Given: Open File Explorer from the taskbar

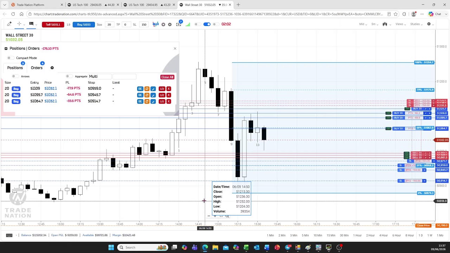Looking at the screenshot, I should point(215,247).
